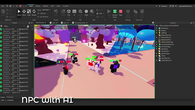Switch to the Properties tab at bottom
This screenshot has height=110, width=195.
(x=10, y=97)
